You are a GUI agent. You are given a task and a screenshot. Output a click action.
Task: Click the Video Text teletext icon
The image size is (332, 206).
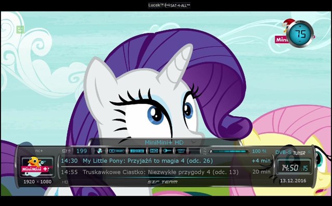[181, 151]
